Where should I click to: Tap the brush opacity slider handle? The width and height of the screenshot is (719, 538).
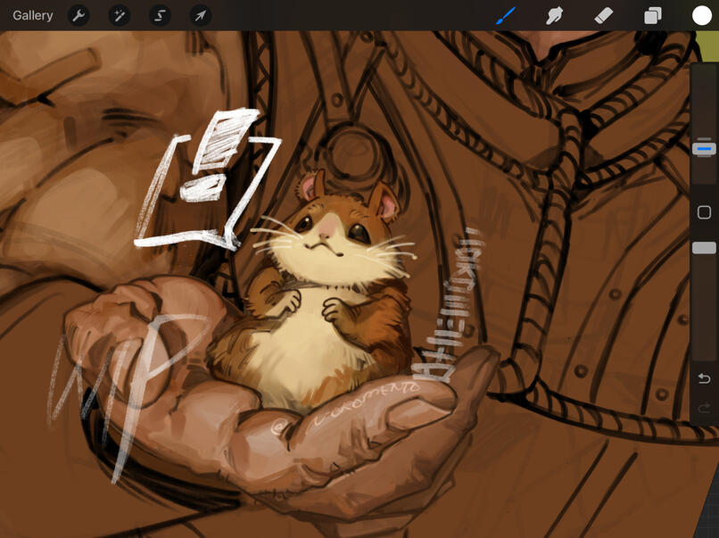coord(704,247)
